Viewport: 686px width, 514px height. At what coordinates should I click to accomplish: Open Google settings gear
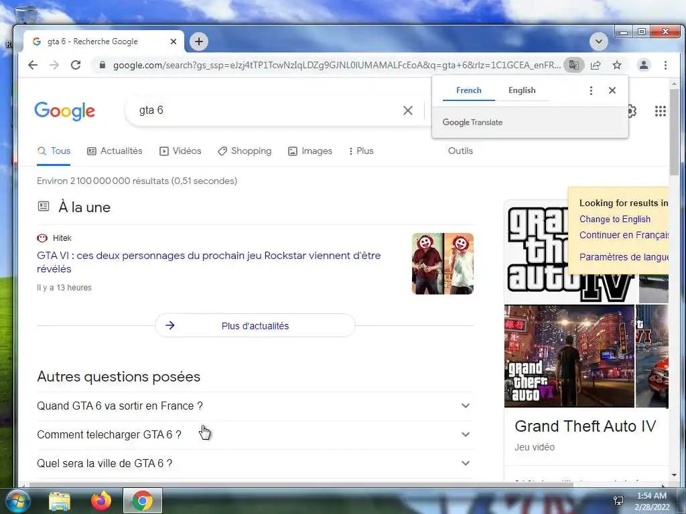tap(632, 111)
